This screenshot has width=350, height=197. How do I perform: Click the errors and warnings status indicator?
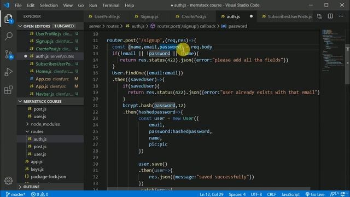[40, 194]
